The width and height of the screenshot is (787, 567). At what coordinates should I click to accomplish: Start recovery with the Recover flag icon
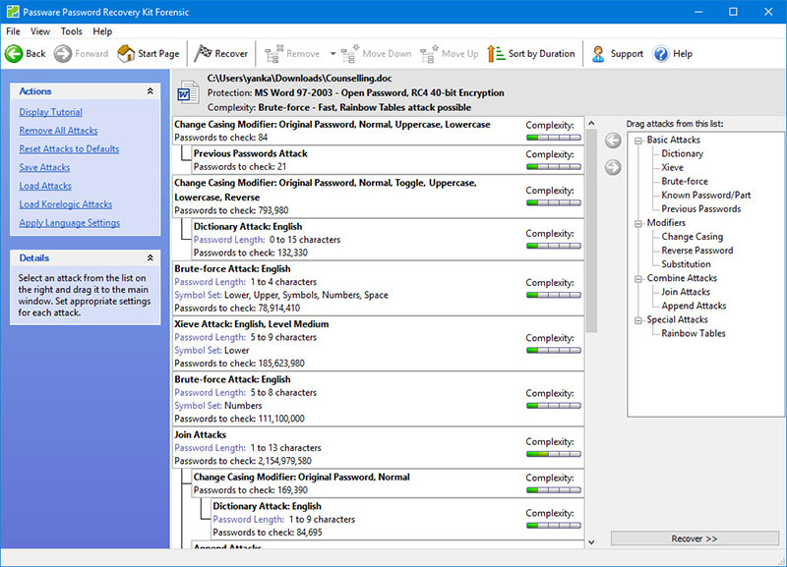[203, 53]
